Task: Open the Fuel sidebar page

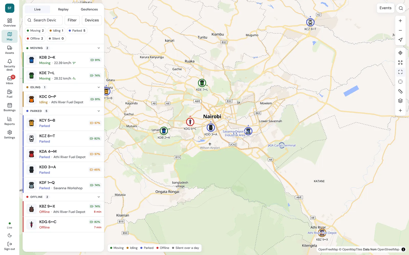Action: [x=9, y=94]
